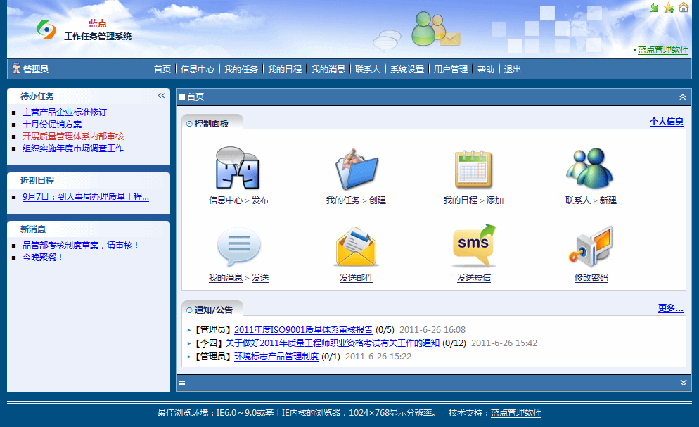Click the add-to-favorites star icon
699x427 pixels.
coord(669,8)
